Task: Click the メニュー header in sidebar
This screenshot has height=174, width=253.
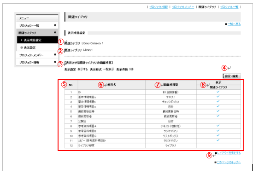Action: (37, 18)
